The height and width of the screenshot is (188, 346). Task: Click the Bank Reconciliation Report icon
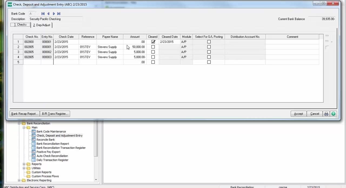coord(34,144)
